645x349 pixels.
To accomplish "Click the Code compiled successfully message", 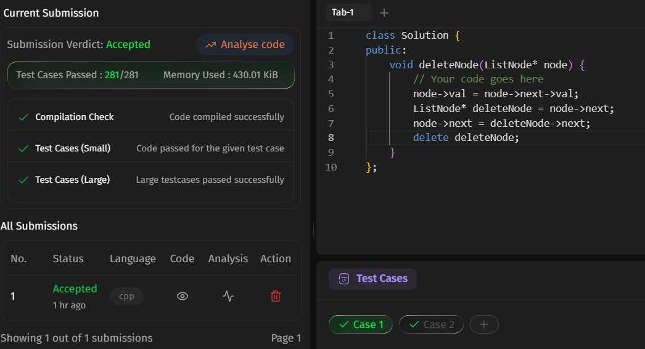I will (227, 117).
